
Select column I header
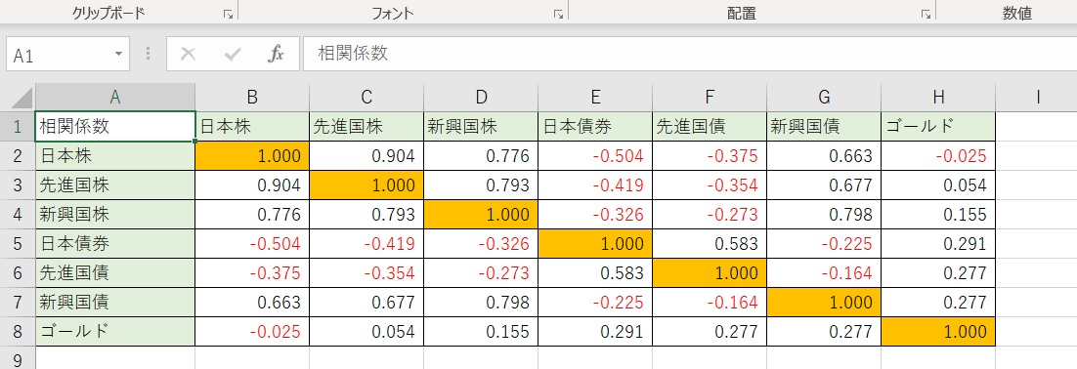[1037, 98]
